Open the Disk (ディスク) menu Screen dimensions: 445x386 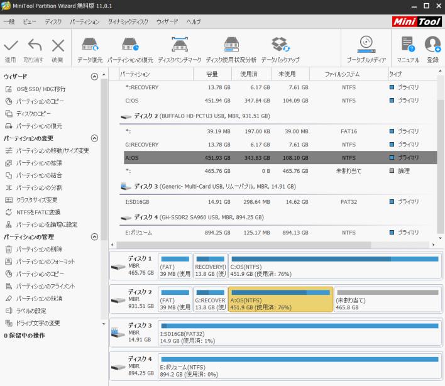[53, 21]
